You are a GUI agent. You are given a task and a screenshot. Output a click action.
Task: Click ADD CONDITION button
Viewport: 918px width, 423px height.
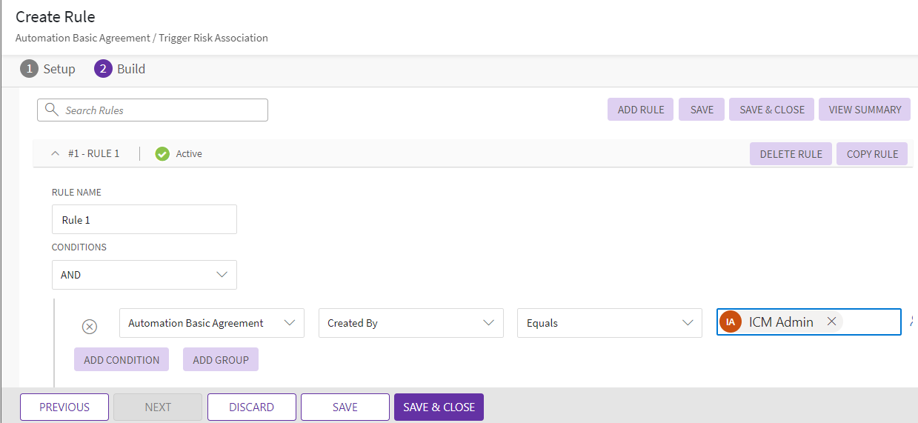point(122,360)
